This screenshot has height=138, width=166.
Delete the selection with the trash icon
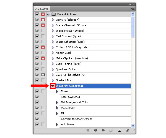click(127, 130)
